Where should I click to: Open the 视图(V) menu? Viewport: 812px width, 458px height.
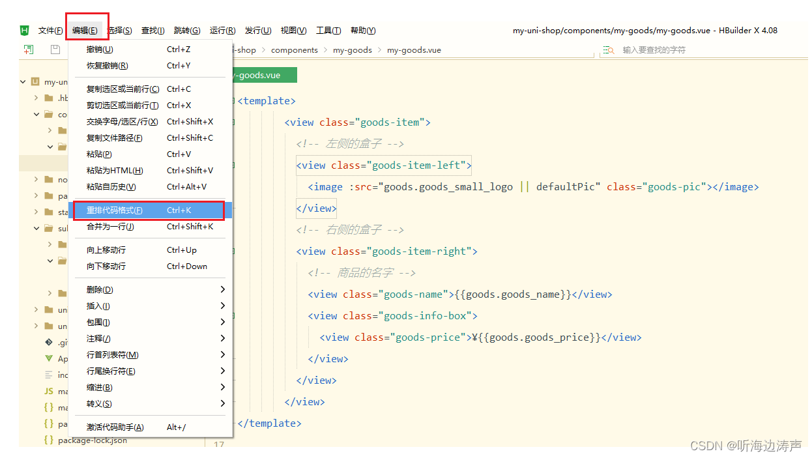pos(293,31)
